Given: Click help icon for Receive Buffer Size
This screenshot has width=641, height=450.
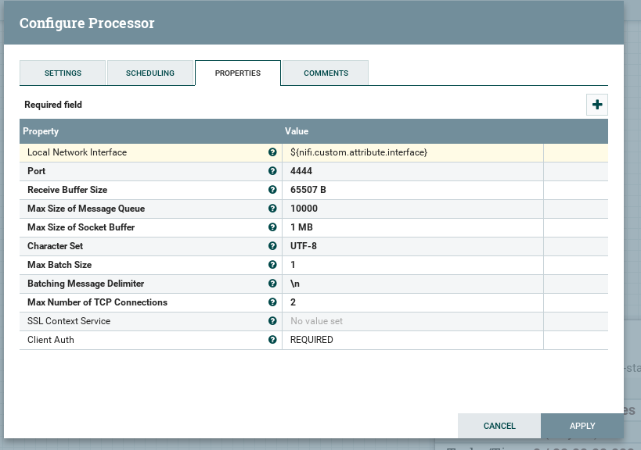Looking at the screenshot, I should click(x=272, y=190).
